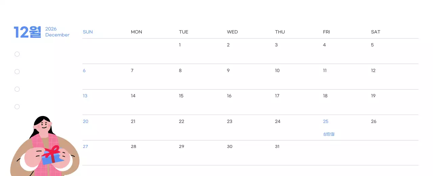Select December 25 on the calendar
The image size is (433, 176).
(326, 121)
